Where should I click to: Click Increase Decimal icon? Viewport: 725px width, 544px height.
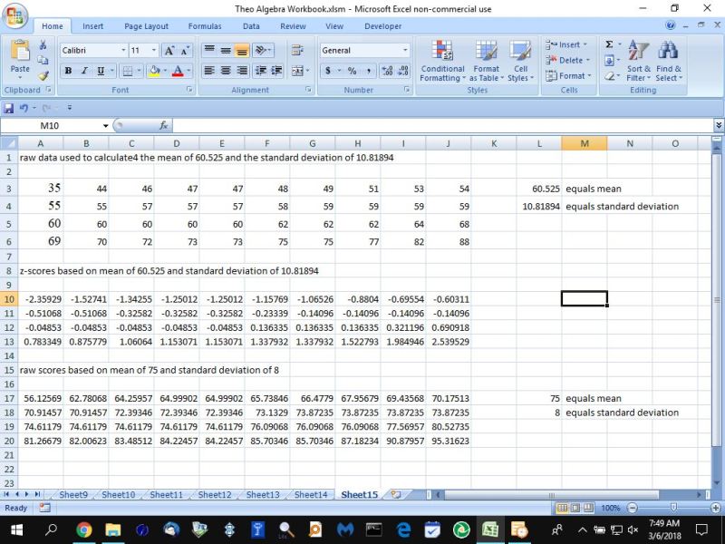[x=387, y=71]
